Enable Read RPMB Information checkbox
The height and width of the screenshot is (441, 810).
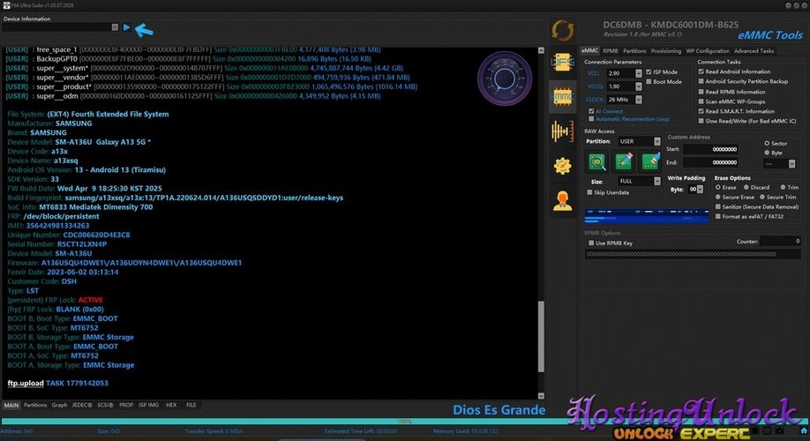click(x=701, y=92)
